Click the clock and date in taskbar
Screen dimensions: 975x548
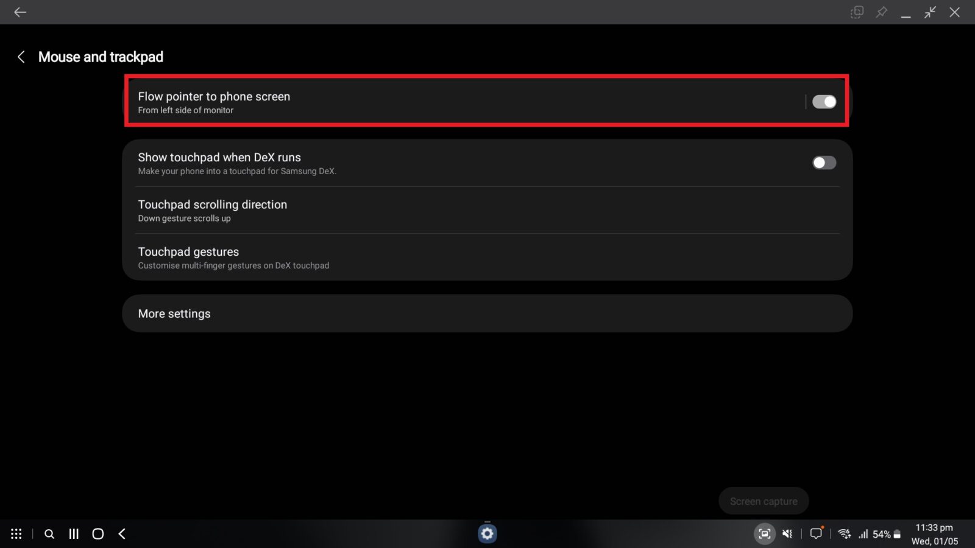click(x=934, y=534)
